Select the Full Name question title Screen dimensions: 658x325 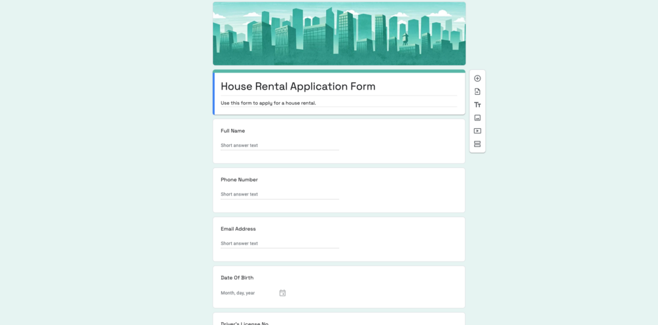[x=233, y=131]
